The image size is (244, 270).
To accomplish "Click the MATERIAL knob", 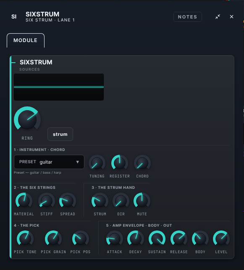I will click(24, 201).
